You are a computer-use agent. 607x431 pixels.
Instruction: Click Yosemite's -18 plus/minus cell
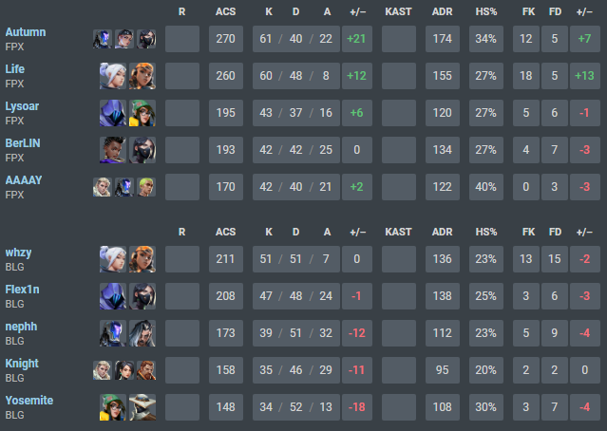point(358,407)
